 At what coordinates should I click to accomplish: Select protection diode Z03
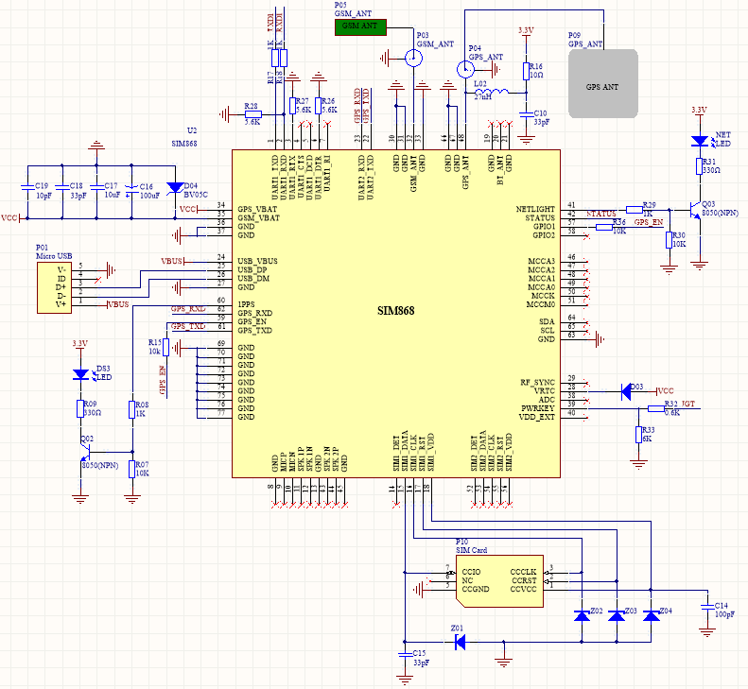[x=617, y=615]
